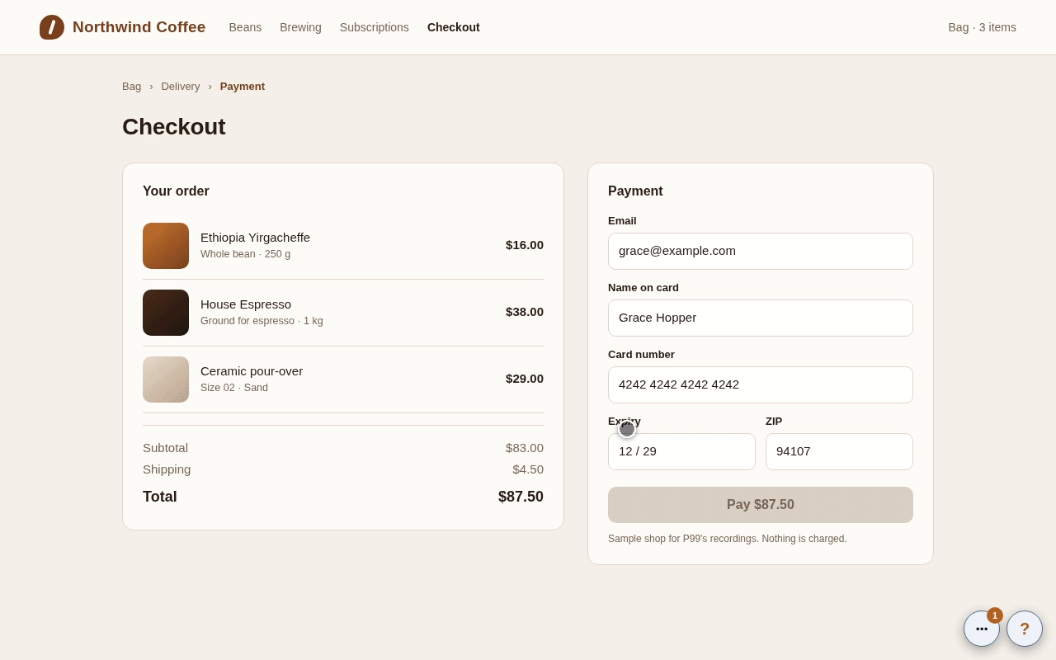
Task: Open the help question mark button
Action: click(1025, 629)
